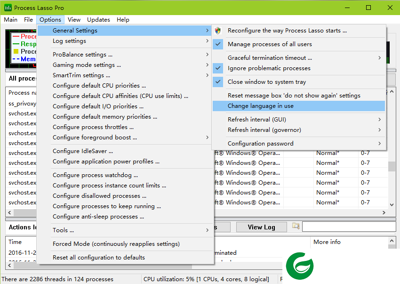Select Reset message box 'do not show again' settings

tap(299, 96)
